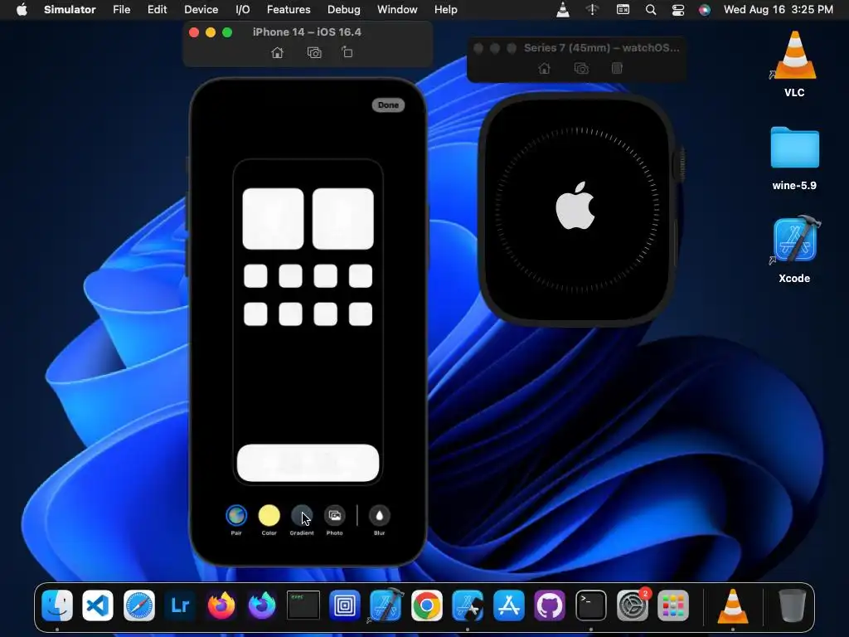Launch Visual Studio Code from the Dock
Screen dimensions: 849x637
pos(98,605)
